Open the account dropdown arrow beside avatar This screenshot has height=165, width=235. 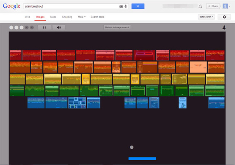(x=230, y=7)
